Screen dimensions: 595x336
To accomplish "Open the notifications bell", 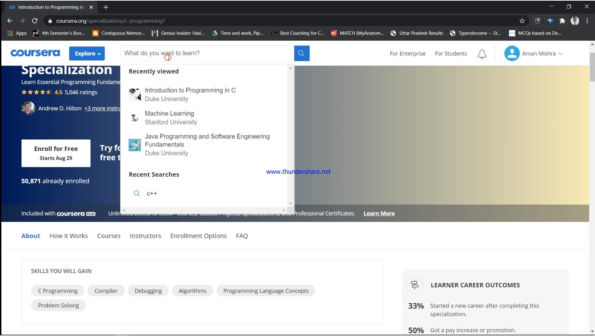I will pos(482,54).
